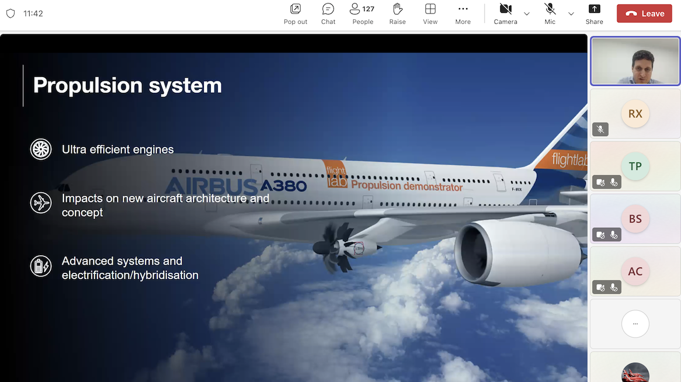681x382 pixels.
Task: Unmute your Mic
Action: coord(550,13)
